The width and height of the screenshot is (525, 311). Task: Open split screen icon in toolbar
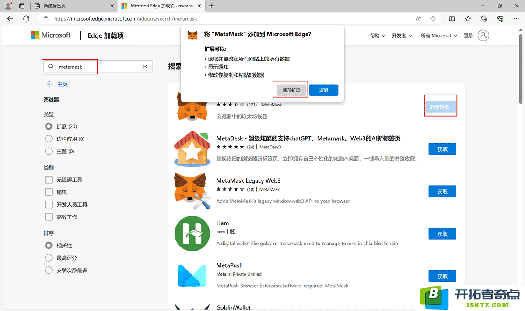(x=452, y=19)
